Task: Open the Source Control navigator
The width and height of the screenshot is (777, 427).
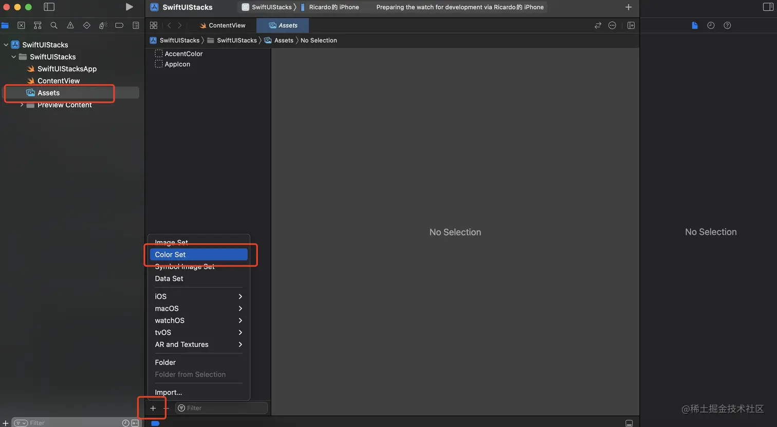Action: click(21, 25)
